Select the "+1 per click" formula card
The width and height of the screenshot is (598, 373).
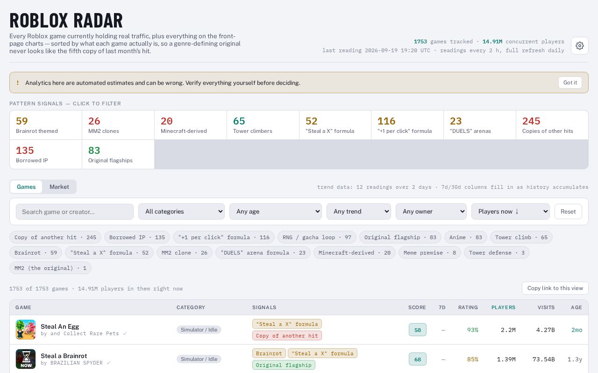[x=407, y=125]
